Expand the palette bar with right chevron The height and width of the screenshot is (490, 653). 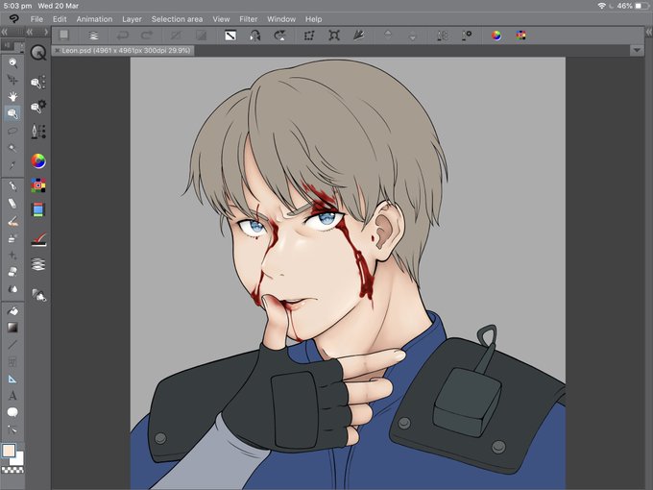(46, 32)
